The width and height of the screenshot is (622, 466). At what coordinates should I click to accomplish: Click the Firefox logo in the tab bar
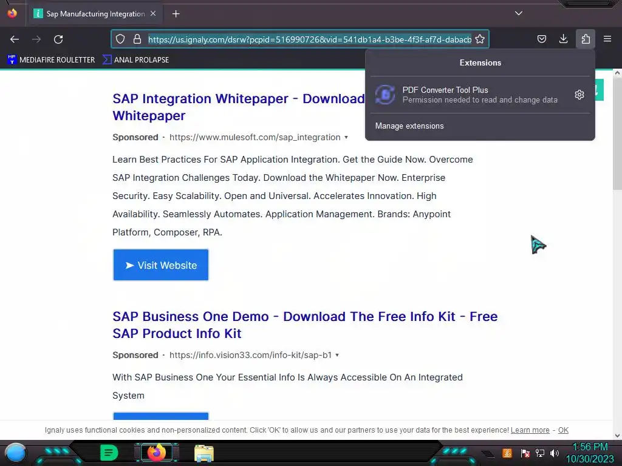point(12,13)
